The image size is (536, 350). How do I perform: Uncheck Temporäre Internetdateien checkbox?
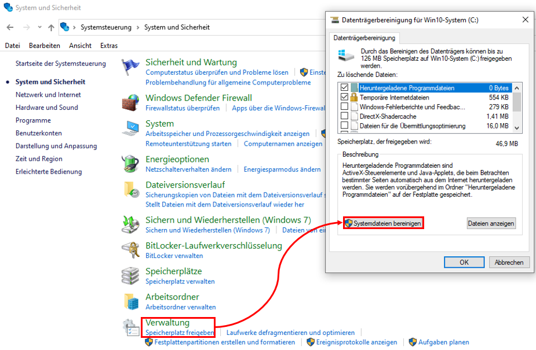(344, 97)
